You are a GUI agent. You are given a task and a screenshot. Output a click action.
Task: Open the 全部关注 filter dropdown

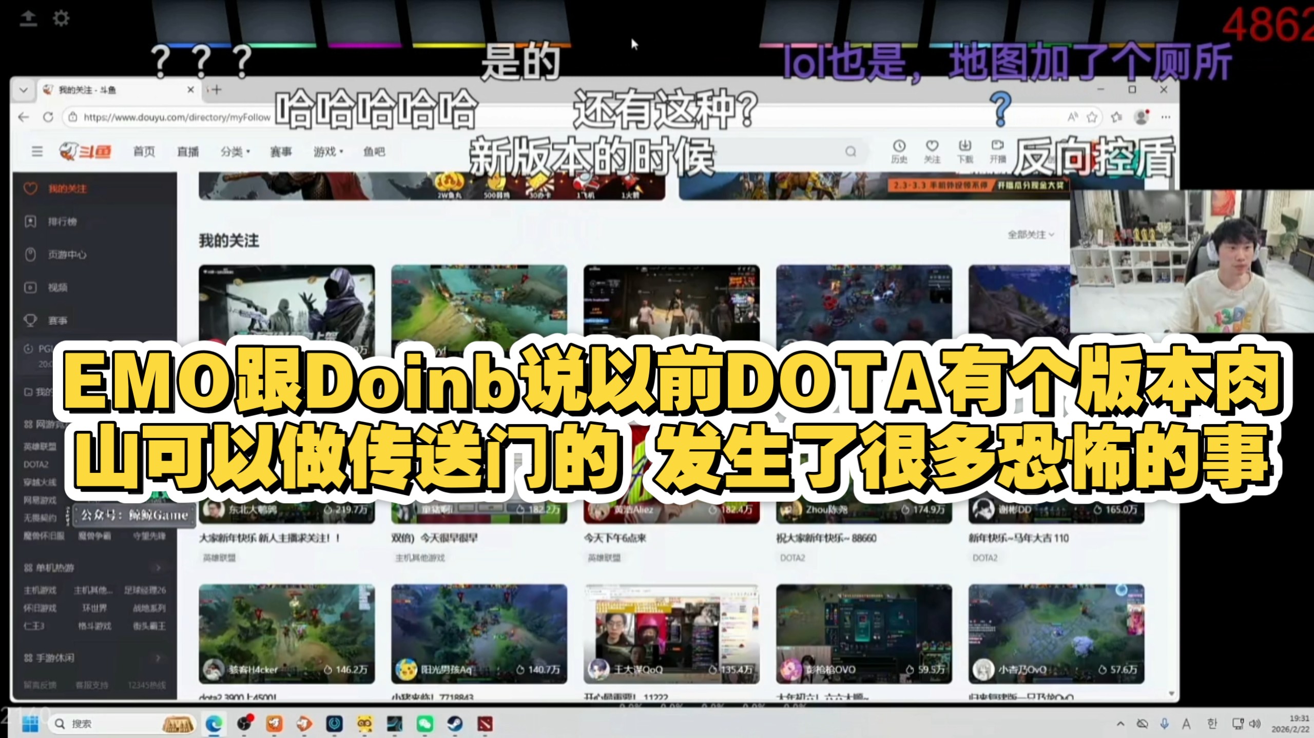tap(1031, 234)
